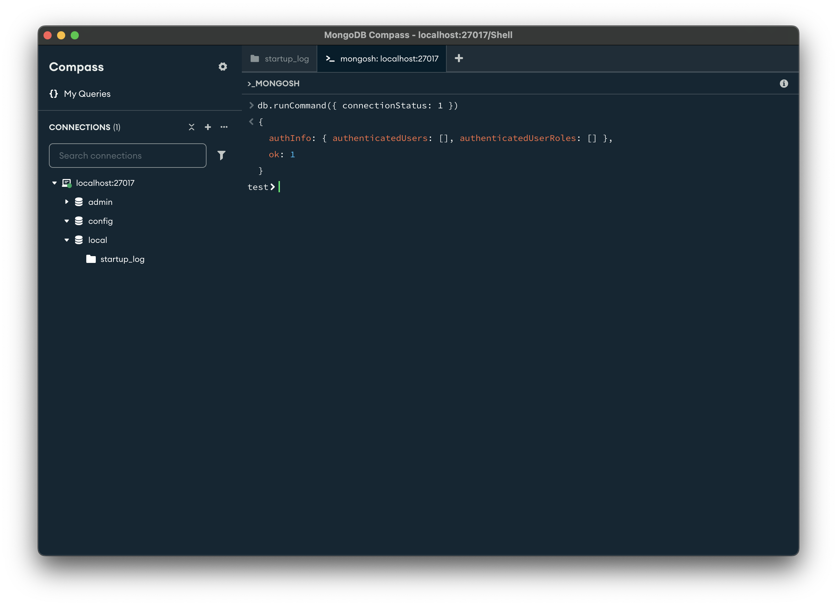Collapse the local database
The width and height of the screenshot is (837, 606).
coord(67,240)
